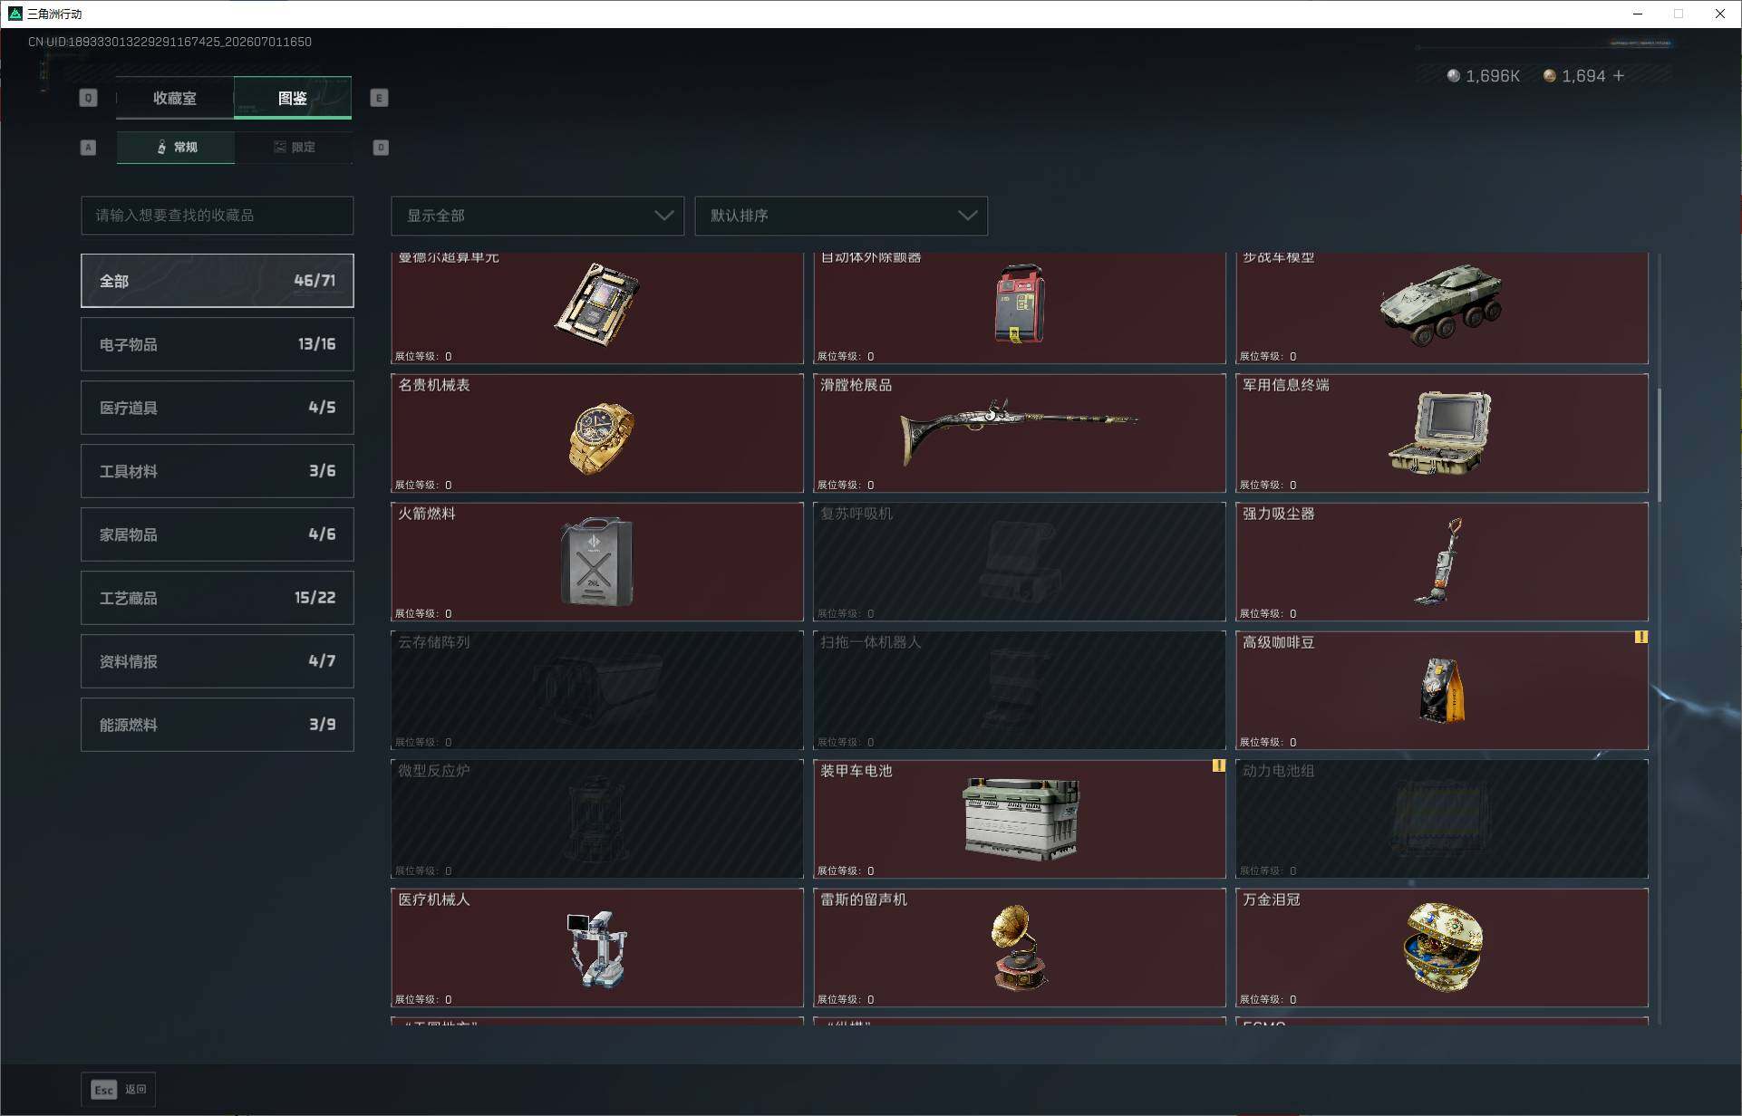Filter by 资料情报 category

pos(218,661)
